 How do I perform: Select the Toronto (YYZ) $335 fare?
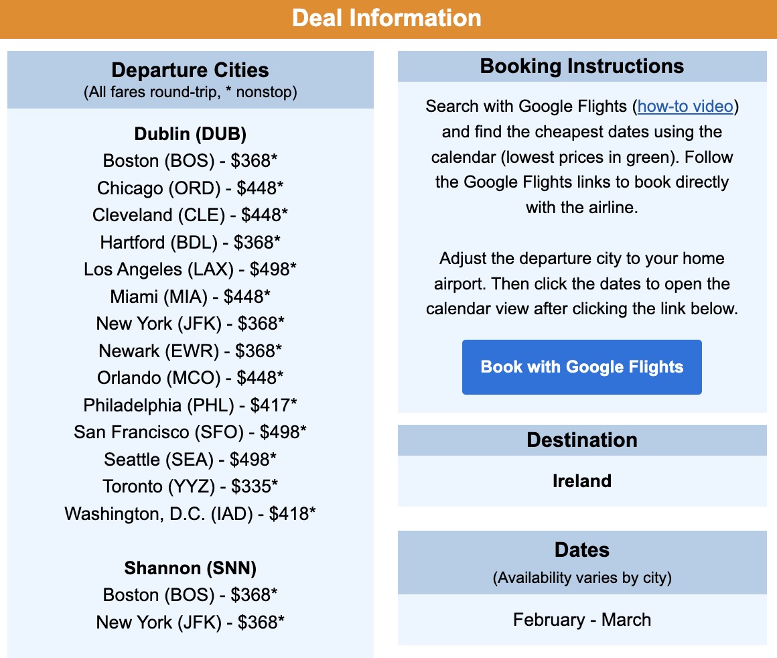click(190, 486)
